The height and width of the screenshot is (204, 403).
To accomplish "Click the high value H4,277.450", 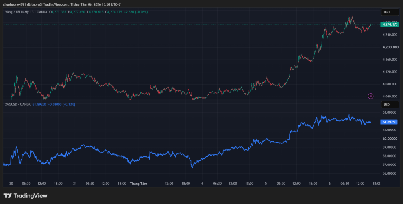I will click(77, 12).
